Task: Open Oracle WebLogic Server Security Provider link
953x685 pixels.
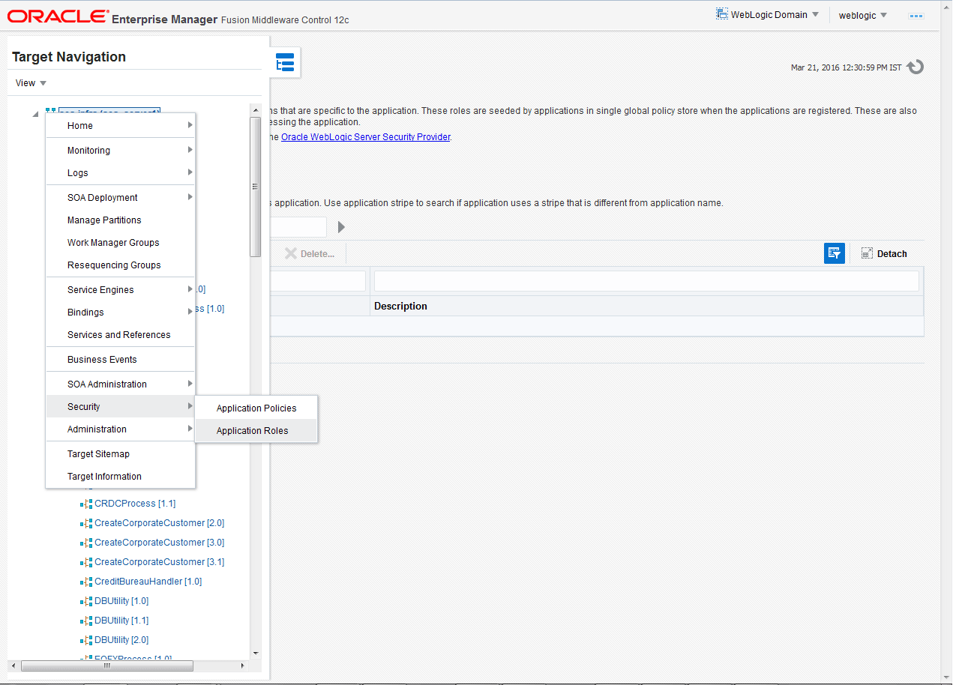Action: (x=366, y=137)
